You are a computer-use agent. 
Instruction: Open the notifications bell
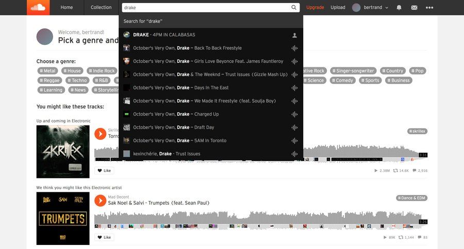point(399,8)
